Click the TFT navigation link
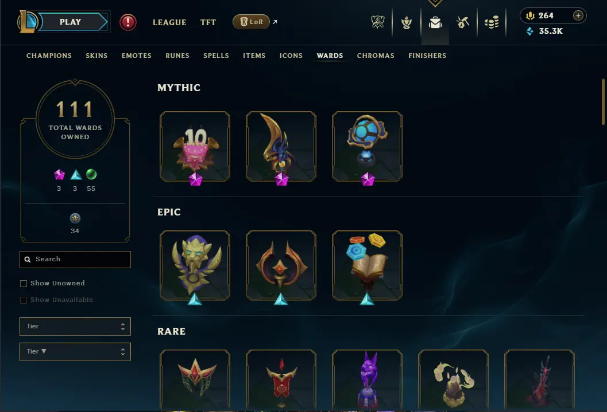 [208, 22]
